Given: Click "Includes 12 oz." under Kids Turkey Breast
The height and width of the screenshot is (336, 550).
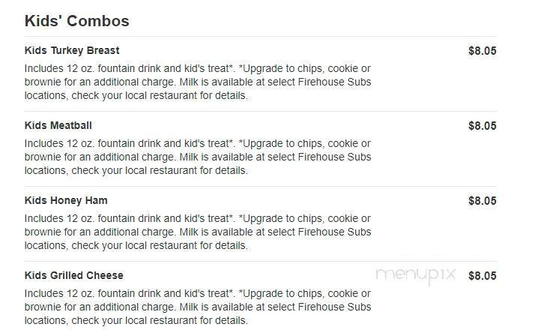Looking at the screenshot, I should [x=57, y=68].
